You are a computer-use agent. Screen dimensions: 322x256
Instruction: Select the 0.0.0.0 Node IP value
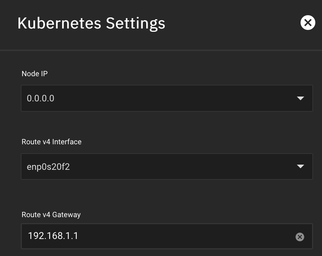point(40,98)
